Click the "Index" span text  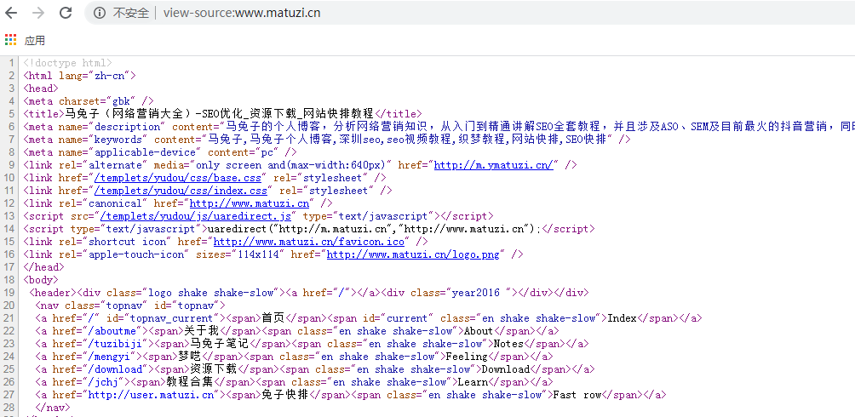coord(622,318)
